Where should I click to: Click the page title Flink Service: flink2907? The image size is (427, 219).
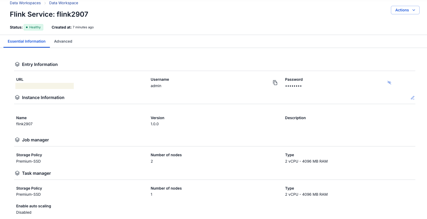tap(49, 14)
